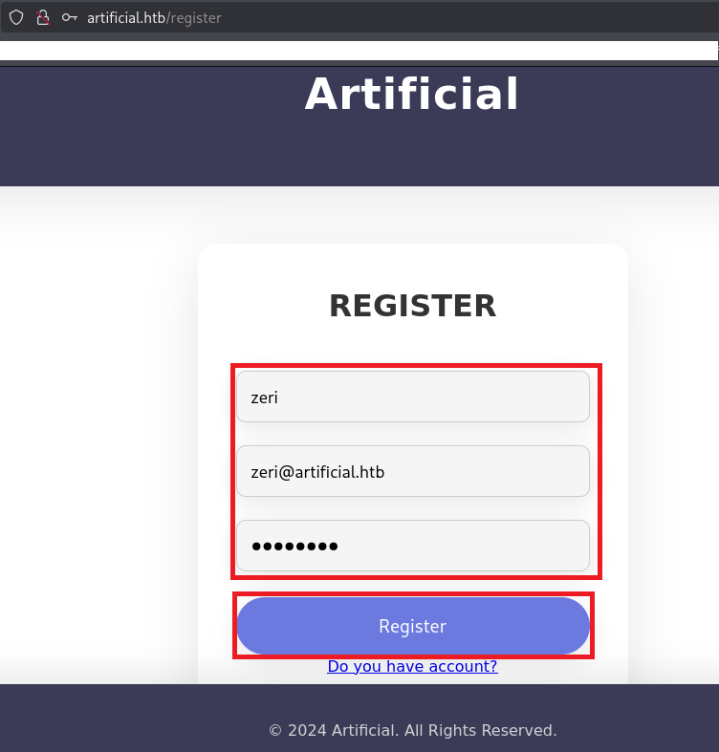Click the copyright footer text
The image size is (719, 752).
click(412, 730)
